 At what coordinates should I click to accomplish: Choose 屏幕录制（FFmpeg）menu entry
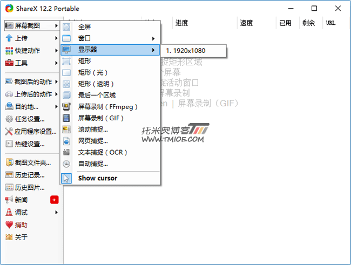coord(111,107)
